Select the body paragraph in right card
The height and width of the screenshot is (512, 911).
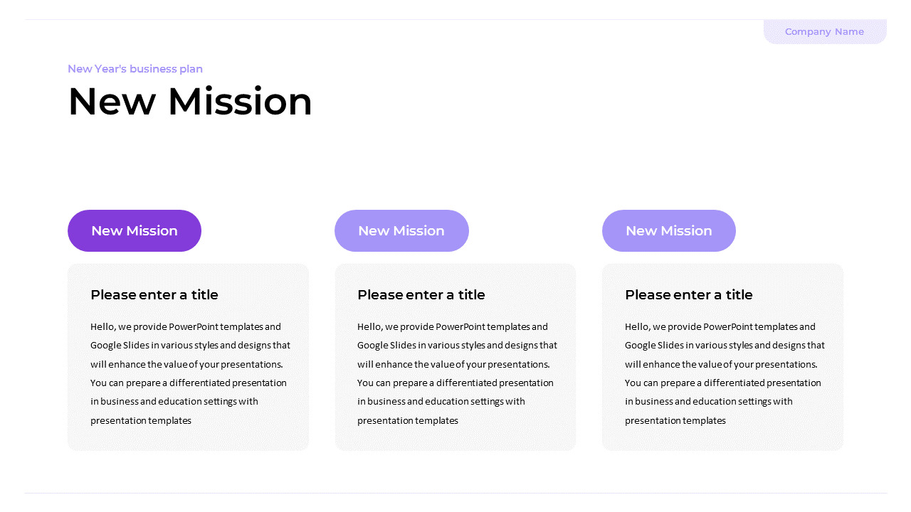pyautogui.click(x=725, y=373)
